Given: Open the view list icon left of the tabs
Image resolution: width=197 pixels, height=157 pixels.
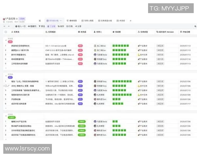Looking at the screenshot, I should pyautogui.click(x=40, y=21).
